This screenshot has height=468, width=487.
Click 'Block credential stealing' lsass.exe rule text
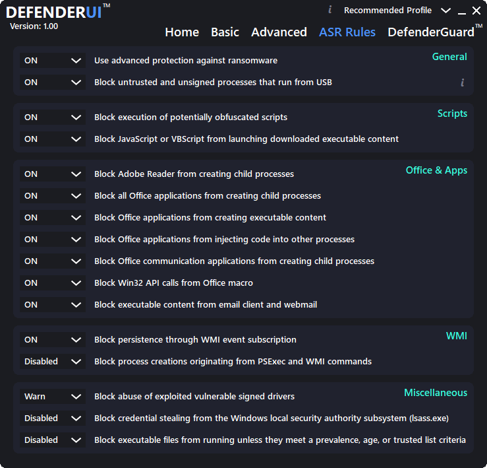[x=272, y=418]
